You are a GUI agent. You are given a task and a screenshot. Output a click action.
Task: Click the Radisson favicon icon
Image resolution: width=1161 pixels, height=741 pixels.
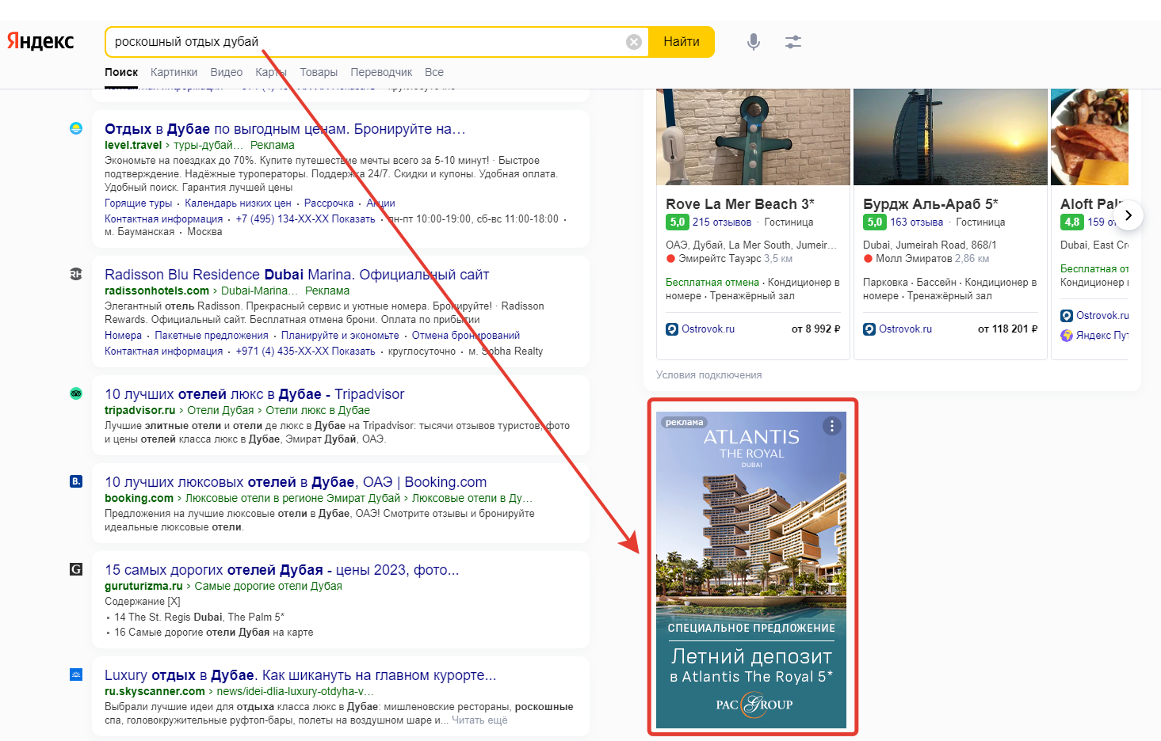(x=76, y=274)
